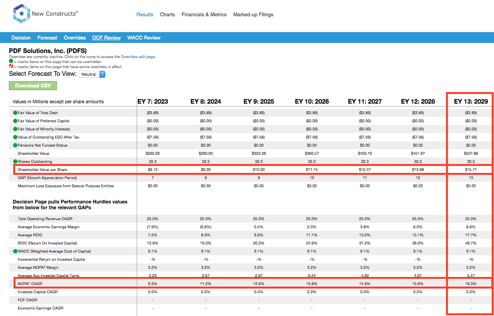Viewport: 494px width, 316px height.
Task: Click the $262.60 Shareholder Value cell
Action: tap(153, 154)
